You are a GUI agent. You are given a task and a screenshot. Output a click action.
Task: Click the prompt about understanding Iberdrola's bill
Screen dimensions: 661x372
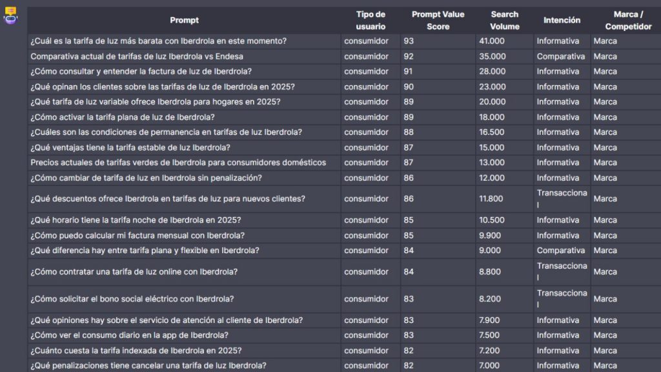[141, 72]
